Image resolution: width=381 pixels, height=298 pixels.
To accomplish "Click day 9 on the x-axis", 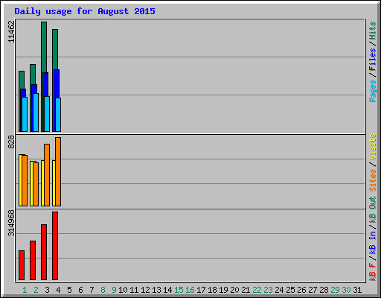I will coord(114,290).
